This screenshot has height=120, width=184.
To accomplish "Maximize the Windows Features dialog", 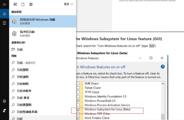I will point(151,58).
